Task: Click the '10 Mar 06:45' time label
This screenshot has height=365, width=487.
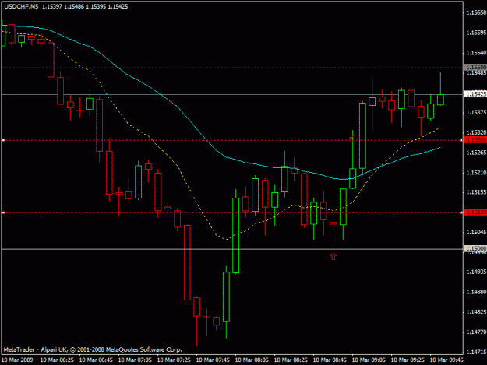Action: pos(96,360)
